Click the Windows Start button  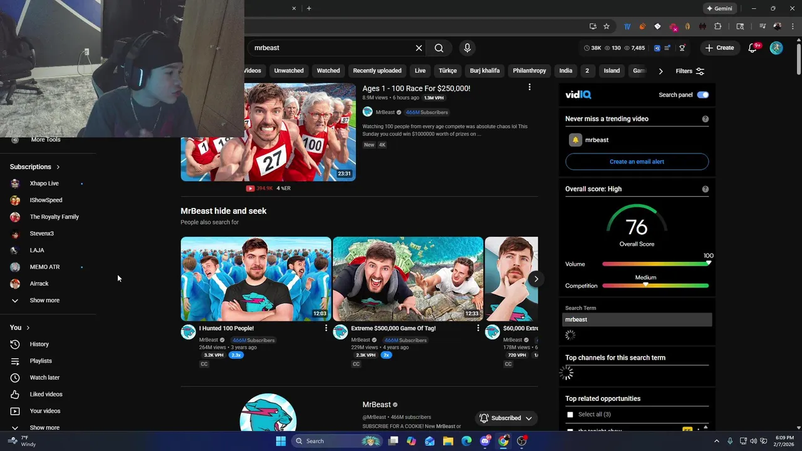(x=281, y=441)
